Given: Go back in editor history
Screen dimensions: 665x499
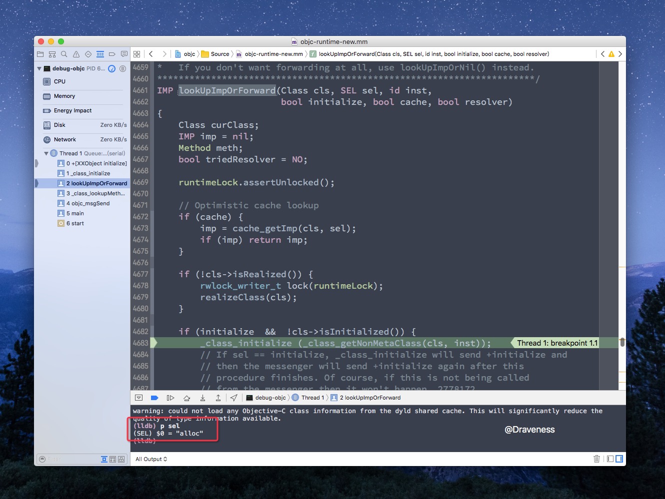Looking at the screenshot, I should point(151,54).
